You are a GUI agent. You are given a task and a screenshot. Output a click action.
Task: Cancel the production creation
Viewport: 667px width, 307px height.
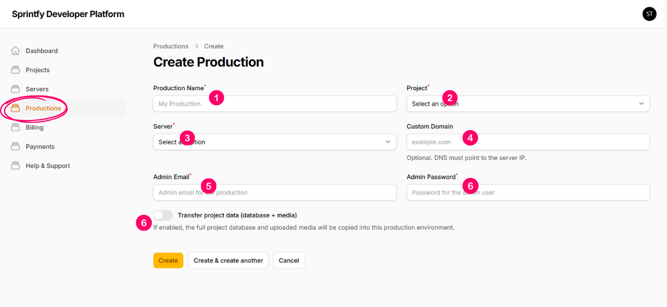pos(289,260)
